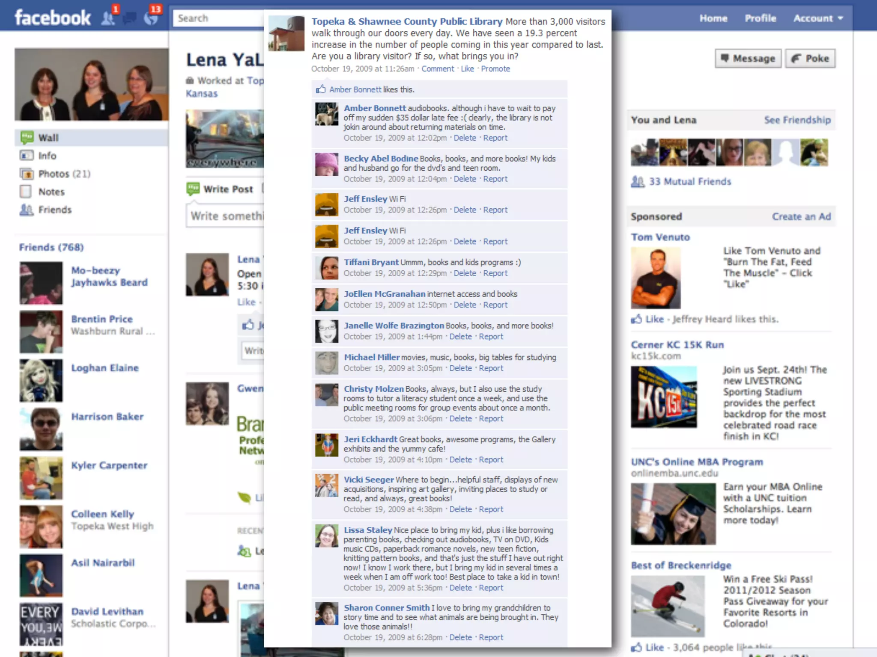Click Promote link under library post
Screen dimensions: 877x657
(495, 69)
